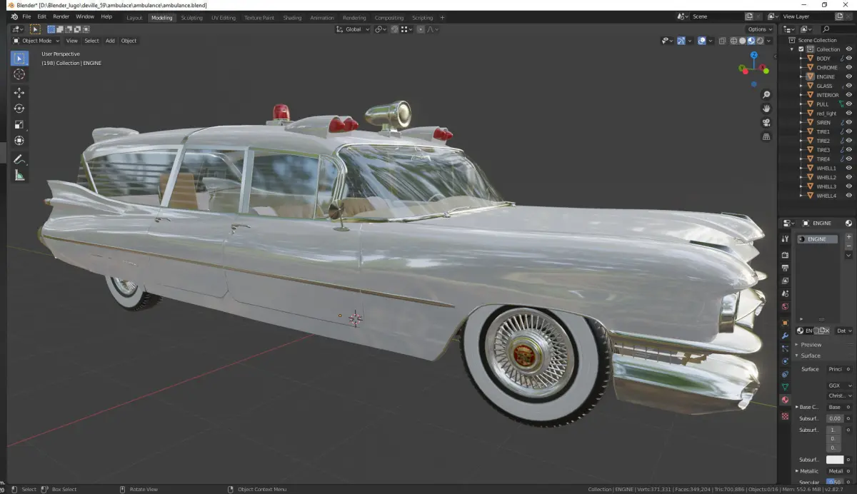This screenshot has height=494, width=857.
Task: Add material slot with plus button
Action: [x=848, y=237]
